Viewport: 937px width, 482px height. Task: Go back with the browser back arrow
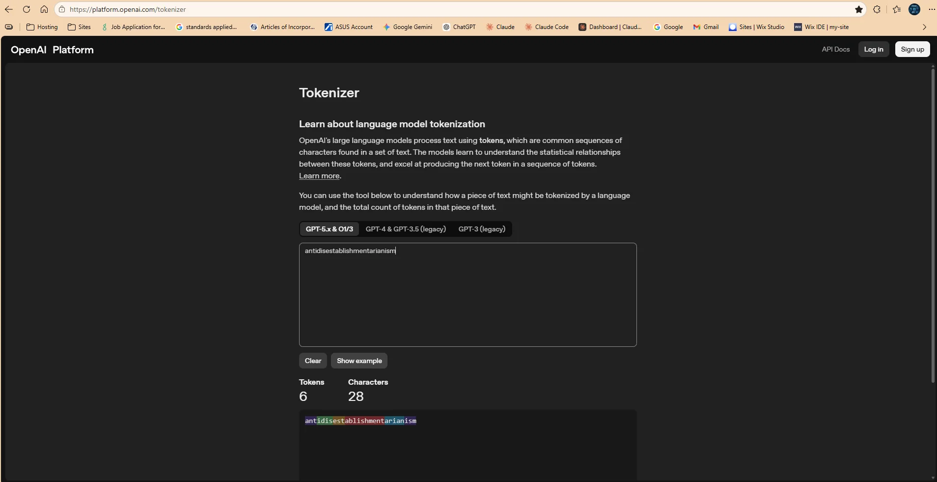(9, 9)
